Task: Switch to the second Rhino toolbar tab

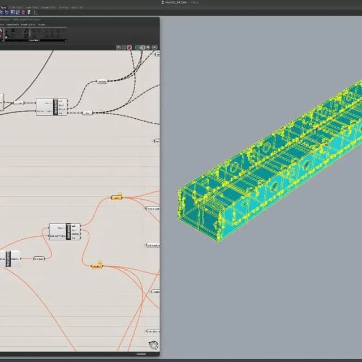Action: point(15,7)
